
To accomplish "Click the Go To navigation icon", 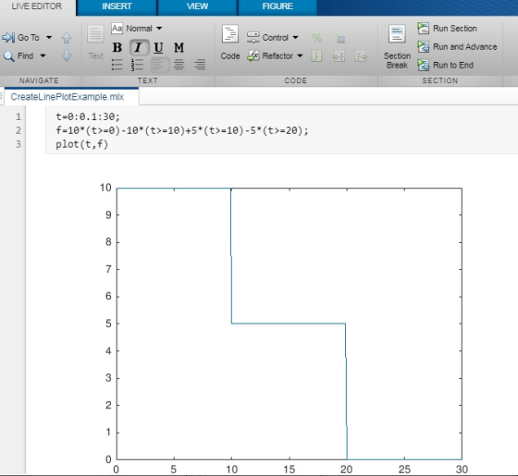I will point(8,37).
